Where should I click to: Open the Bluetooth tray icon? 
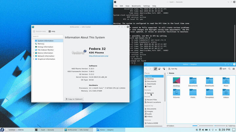click(209, 130)
